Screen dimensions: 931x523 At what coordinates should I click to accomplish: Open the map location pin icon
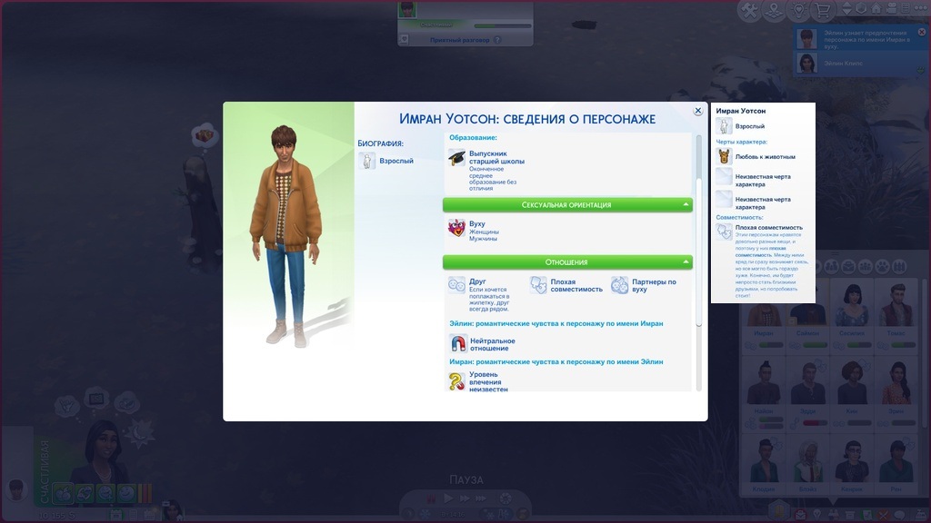pos(774,10)
